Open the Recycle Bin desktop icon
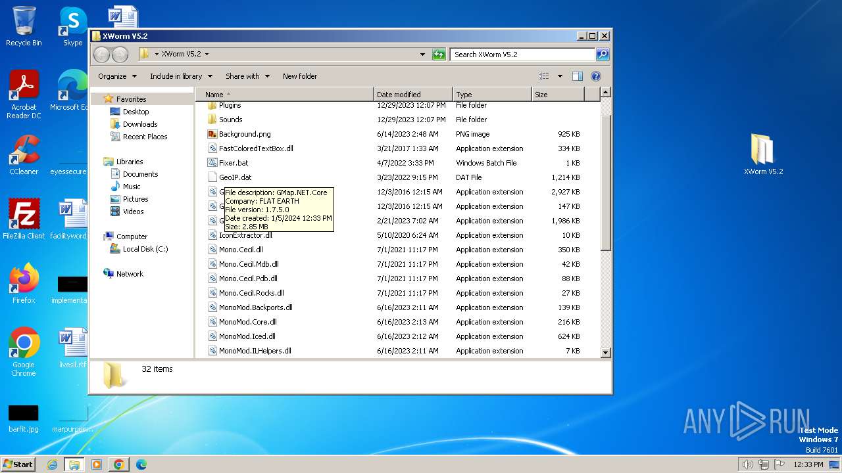The image size is (842, 473). (x=24, y=26)
